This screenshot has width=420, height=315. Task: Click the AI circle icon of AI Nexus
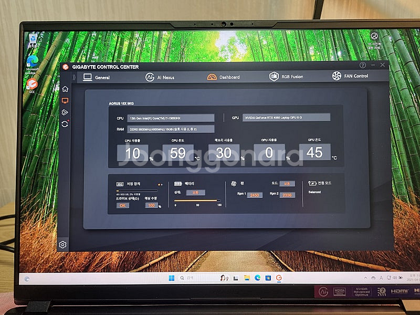pyautogui.click(x=150, y=77)
